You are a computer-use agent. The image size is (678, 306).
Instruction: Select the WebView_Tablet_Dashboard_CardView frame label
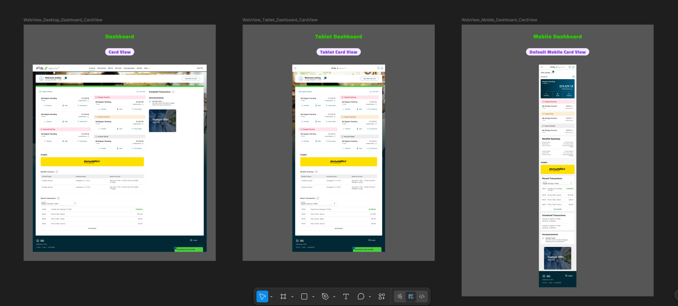click(x=280, y=20)
